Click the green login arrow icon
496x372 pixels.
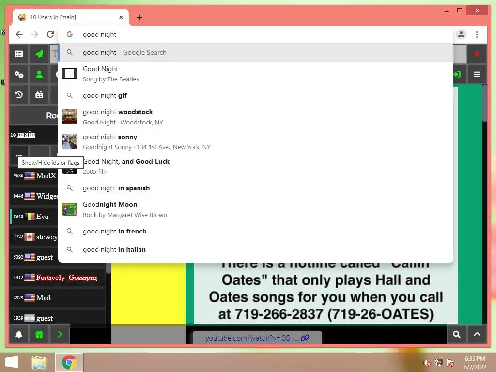(457, 74)
